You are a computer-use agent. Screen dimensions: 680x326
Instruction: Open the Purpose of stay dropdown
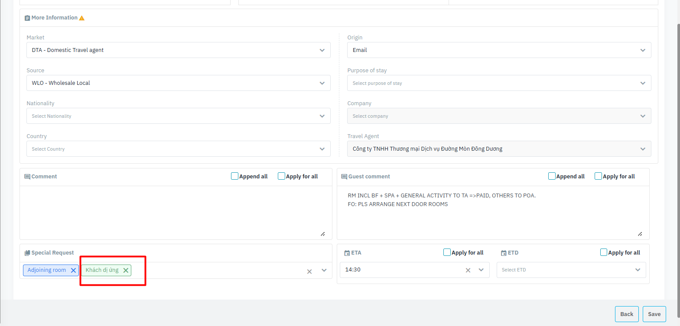click(643, 83)
